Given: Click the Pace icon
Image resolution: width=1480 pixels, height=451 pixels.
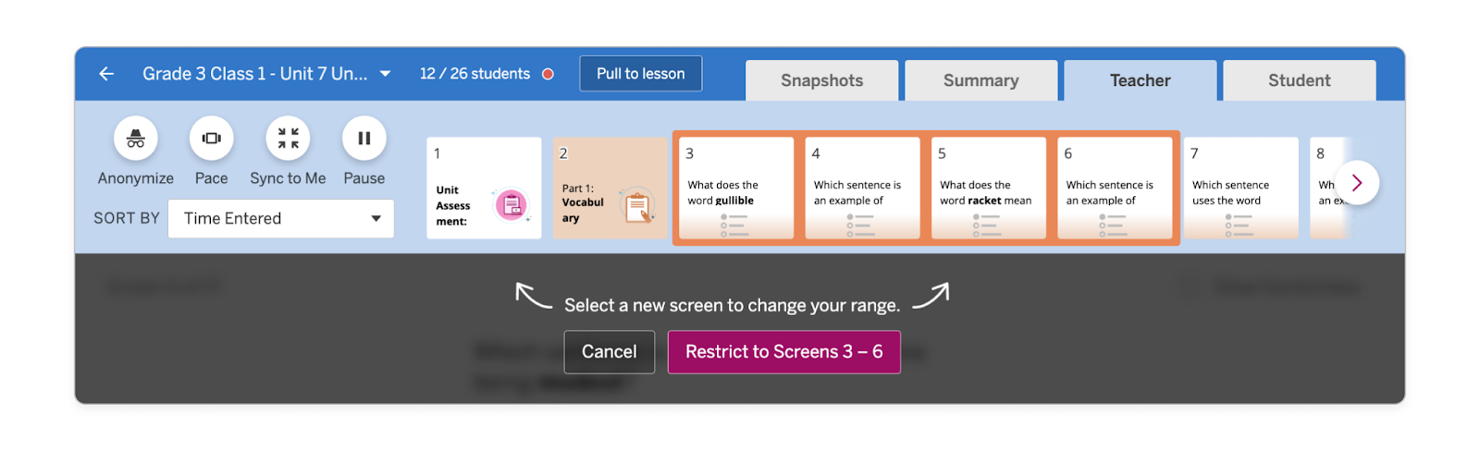Looking at the screenshot, I should [x=212, y=139].
